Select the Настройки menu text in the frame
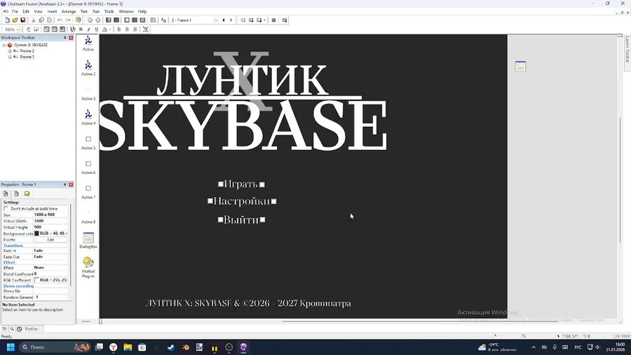This screenshot has width=631, height=355. point(242,201)
